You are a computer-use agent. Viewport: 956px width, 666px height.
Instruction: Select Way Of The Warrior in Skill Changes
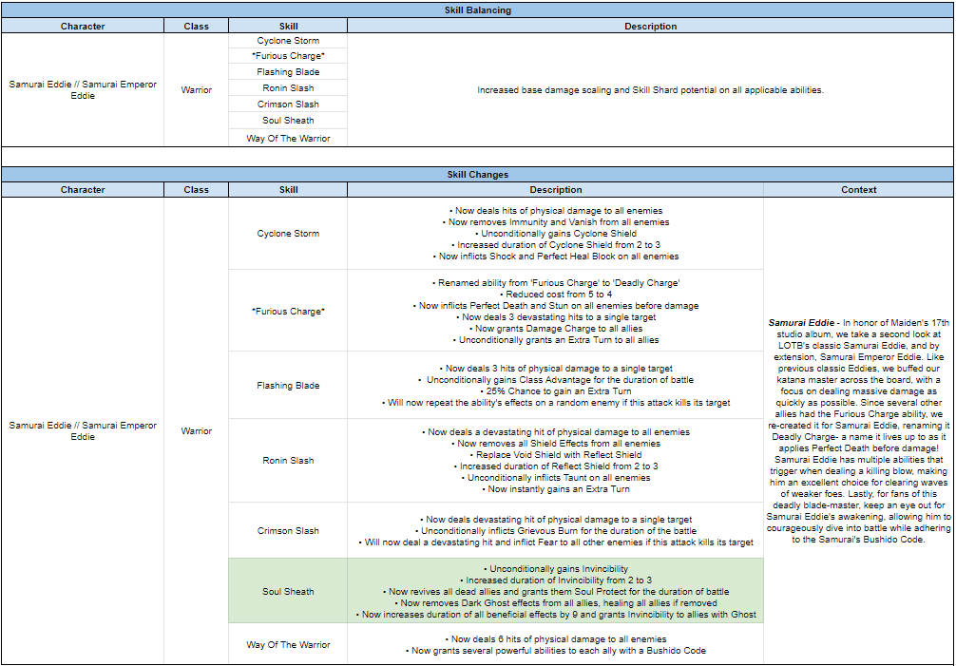(x=288, y=645)
